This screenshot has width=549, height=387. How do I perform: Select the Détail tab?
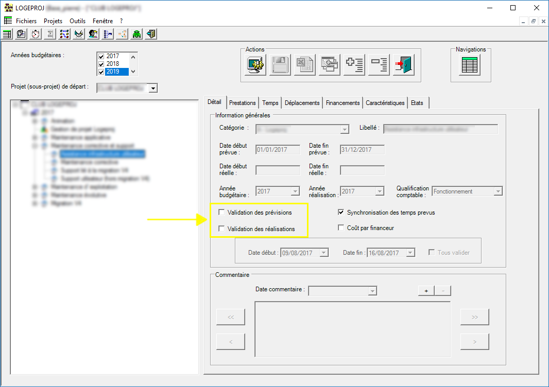click(x=214, y=102)
